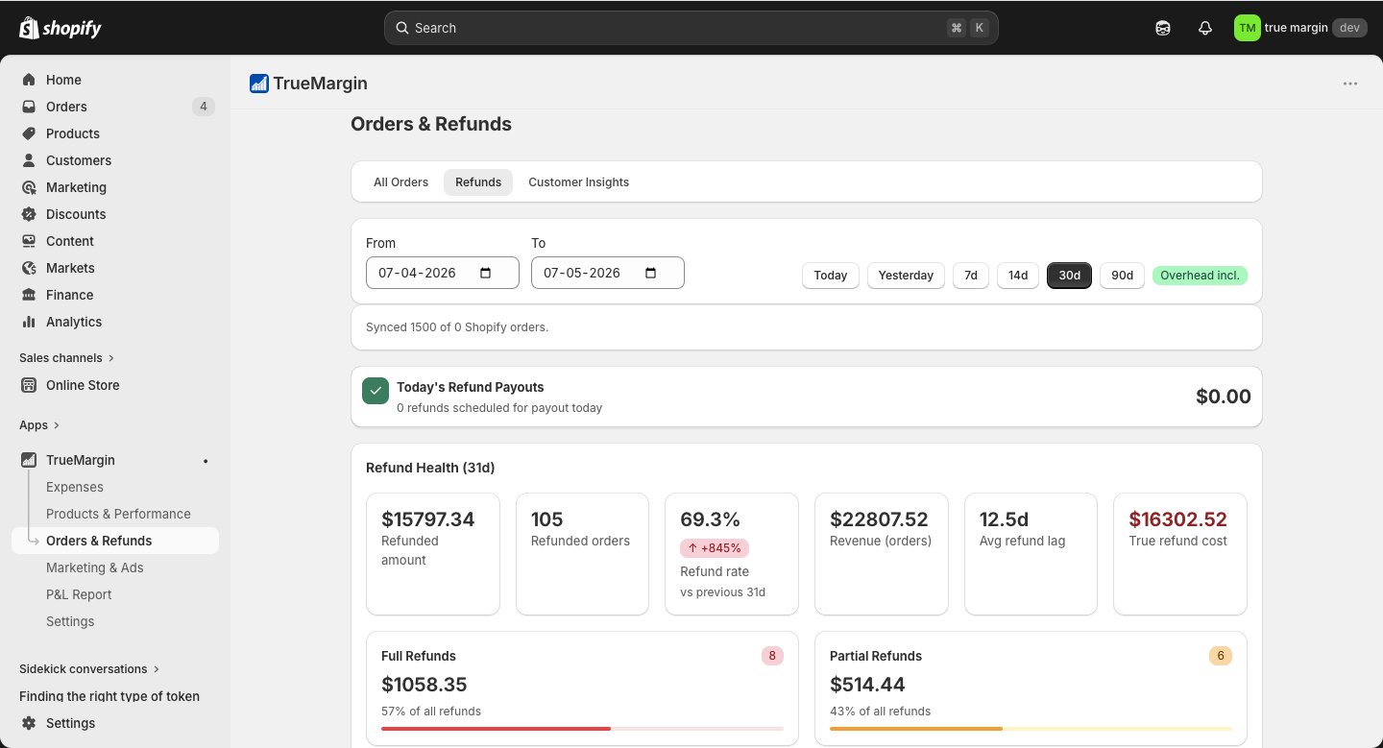1383x748 pixels.
Task: Click the $0.00 payout total
Action: coord(1224,397)
